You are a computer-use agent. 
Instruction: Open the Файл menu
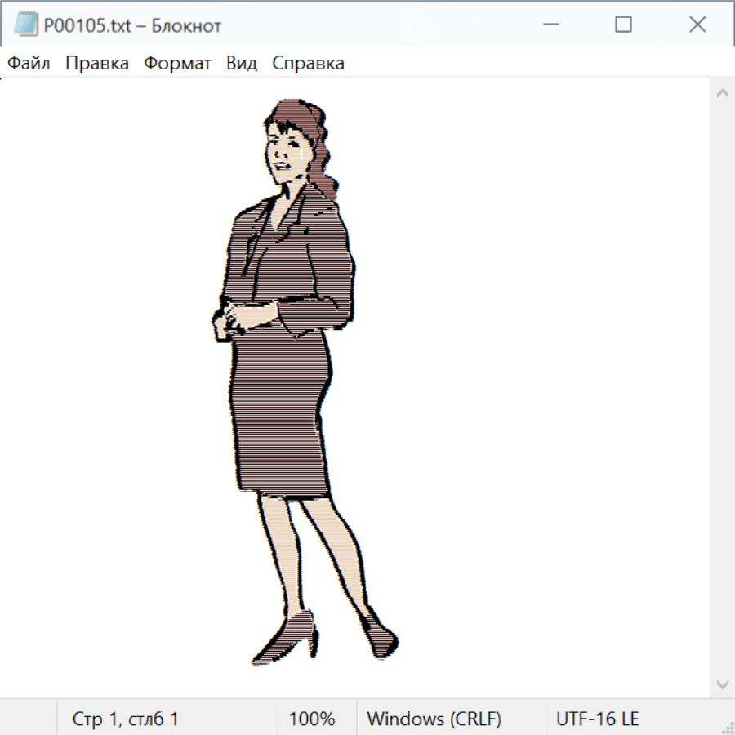[x=29, y=64]
